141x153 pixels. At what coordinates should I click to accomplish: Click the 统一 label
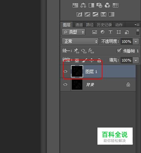tap(67, 51)
